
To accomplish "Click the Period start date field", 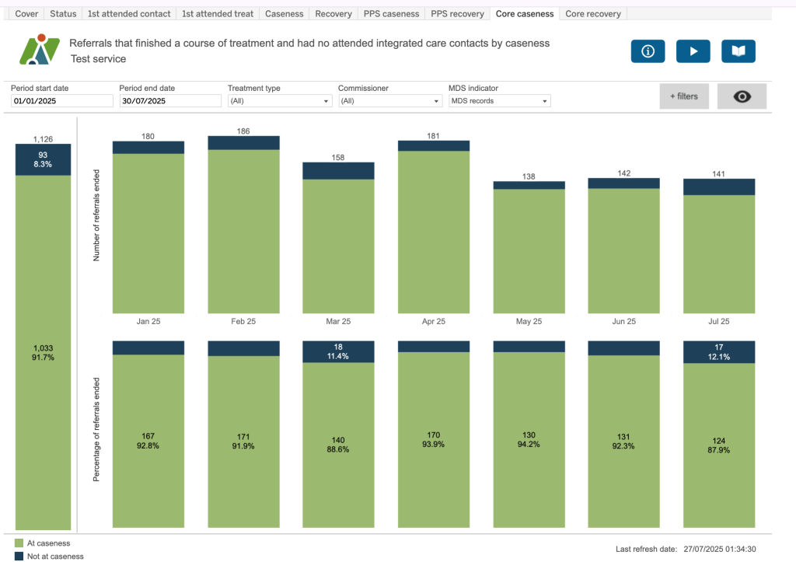I will click(x=62, y=101).
